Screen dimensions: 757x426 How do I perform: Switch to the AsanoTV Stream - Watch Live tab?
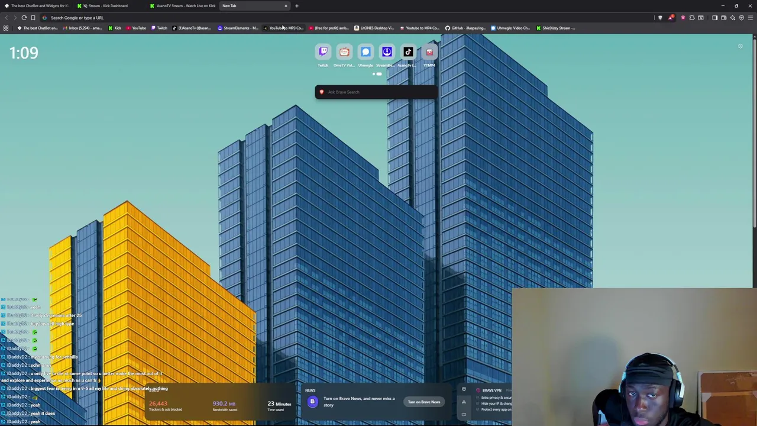[x=182, y=6]
